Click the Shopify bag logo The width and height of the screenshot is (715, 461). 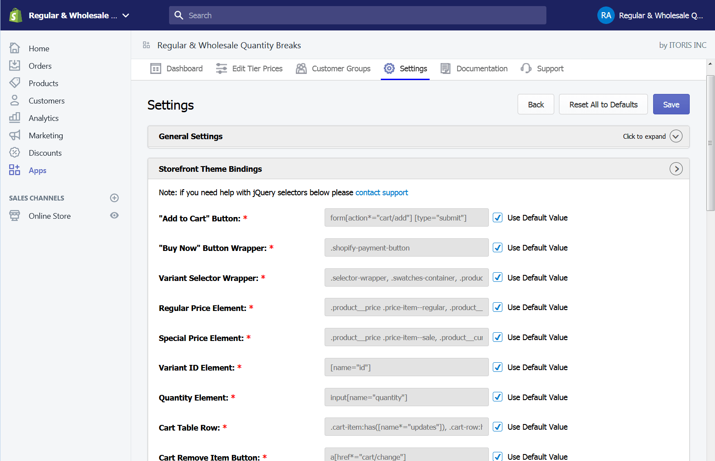click(x=16, y=15)
